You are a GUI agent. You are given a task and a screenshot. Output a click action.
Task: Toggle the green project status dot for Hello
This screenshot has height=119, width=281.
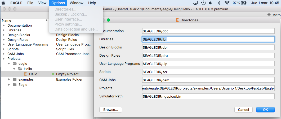coord(53,74)
